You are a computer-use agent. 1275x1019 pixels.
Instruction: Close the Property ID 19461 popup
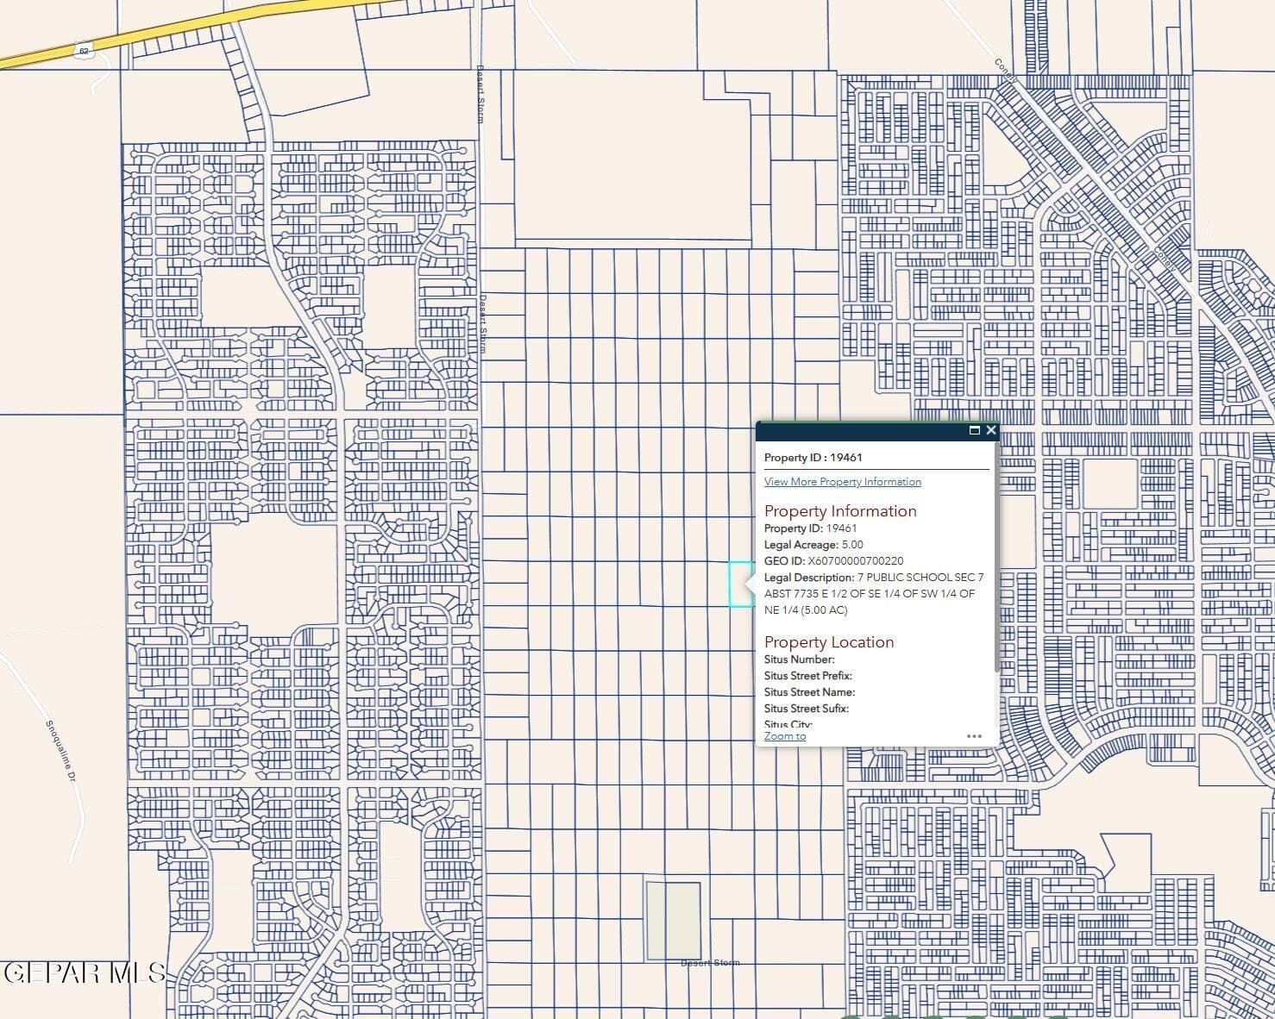pyautogui.click(x=990, y=430)
